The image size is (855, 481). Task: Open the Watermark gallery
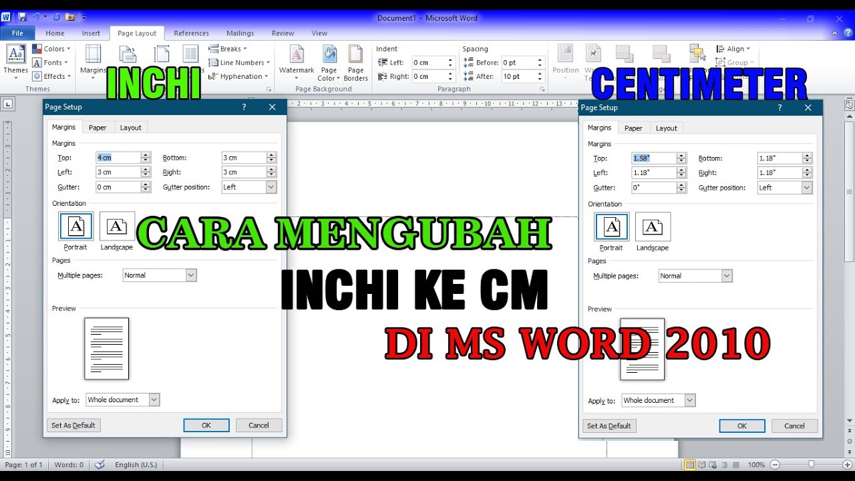tap(297, 61)
